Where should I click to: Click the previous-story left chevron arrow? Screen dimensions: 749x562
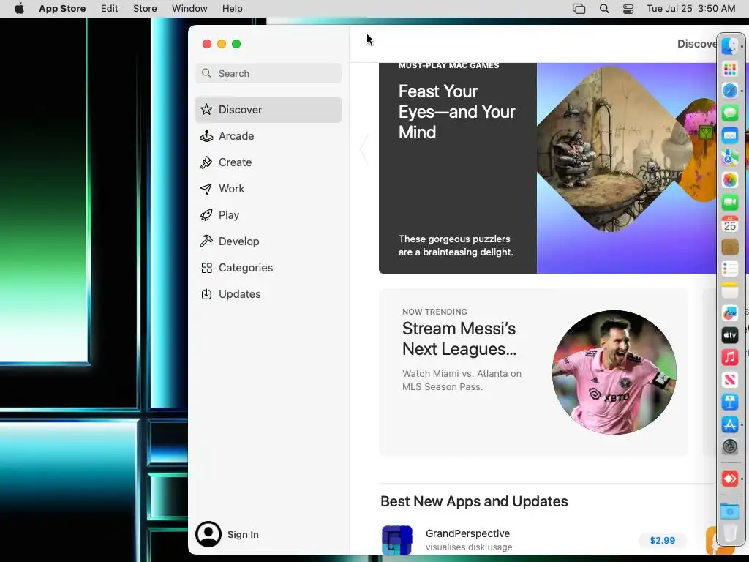click(x=364, y=149)
